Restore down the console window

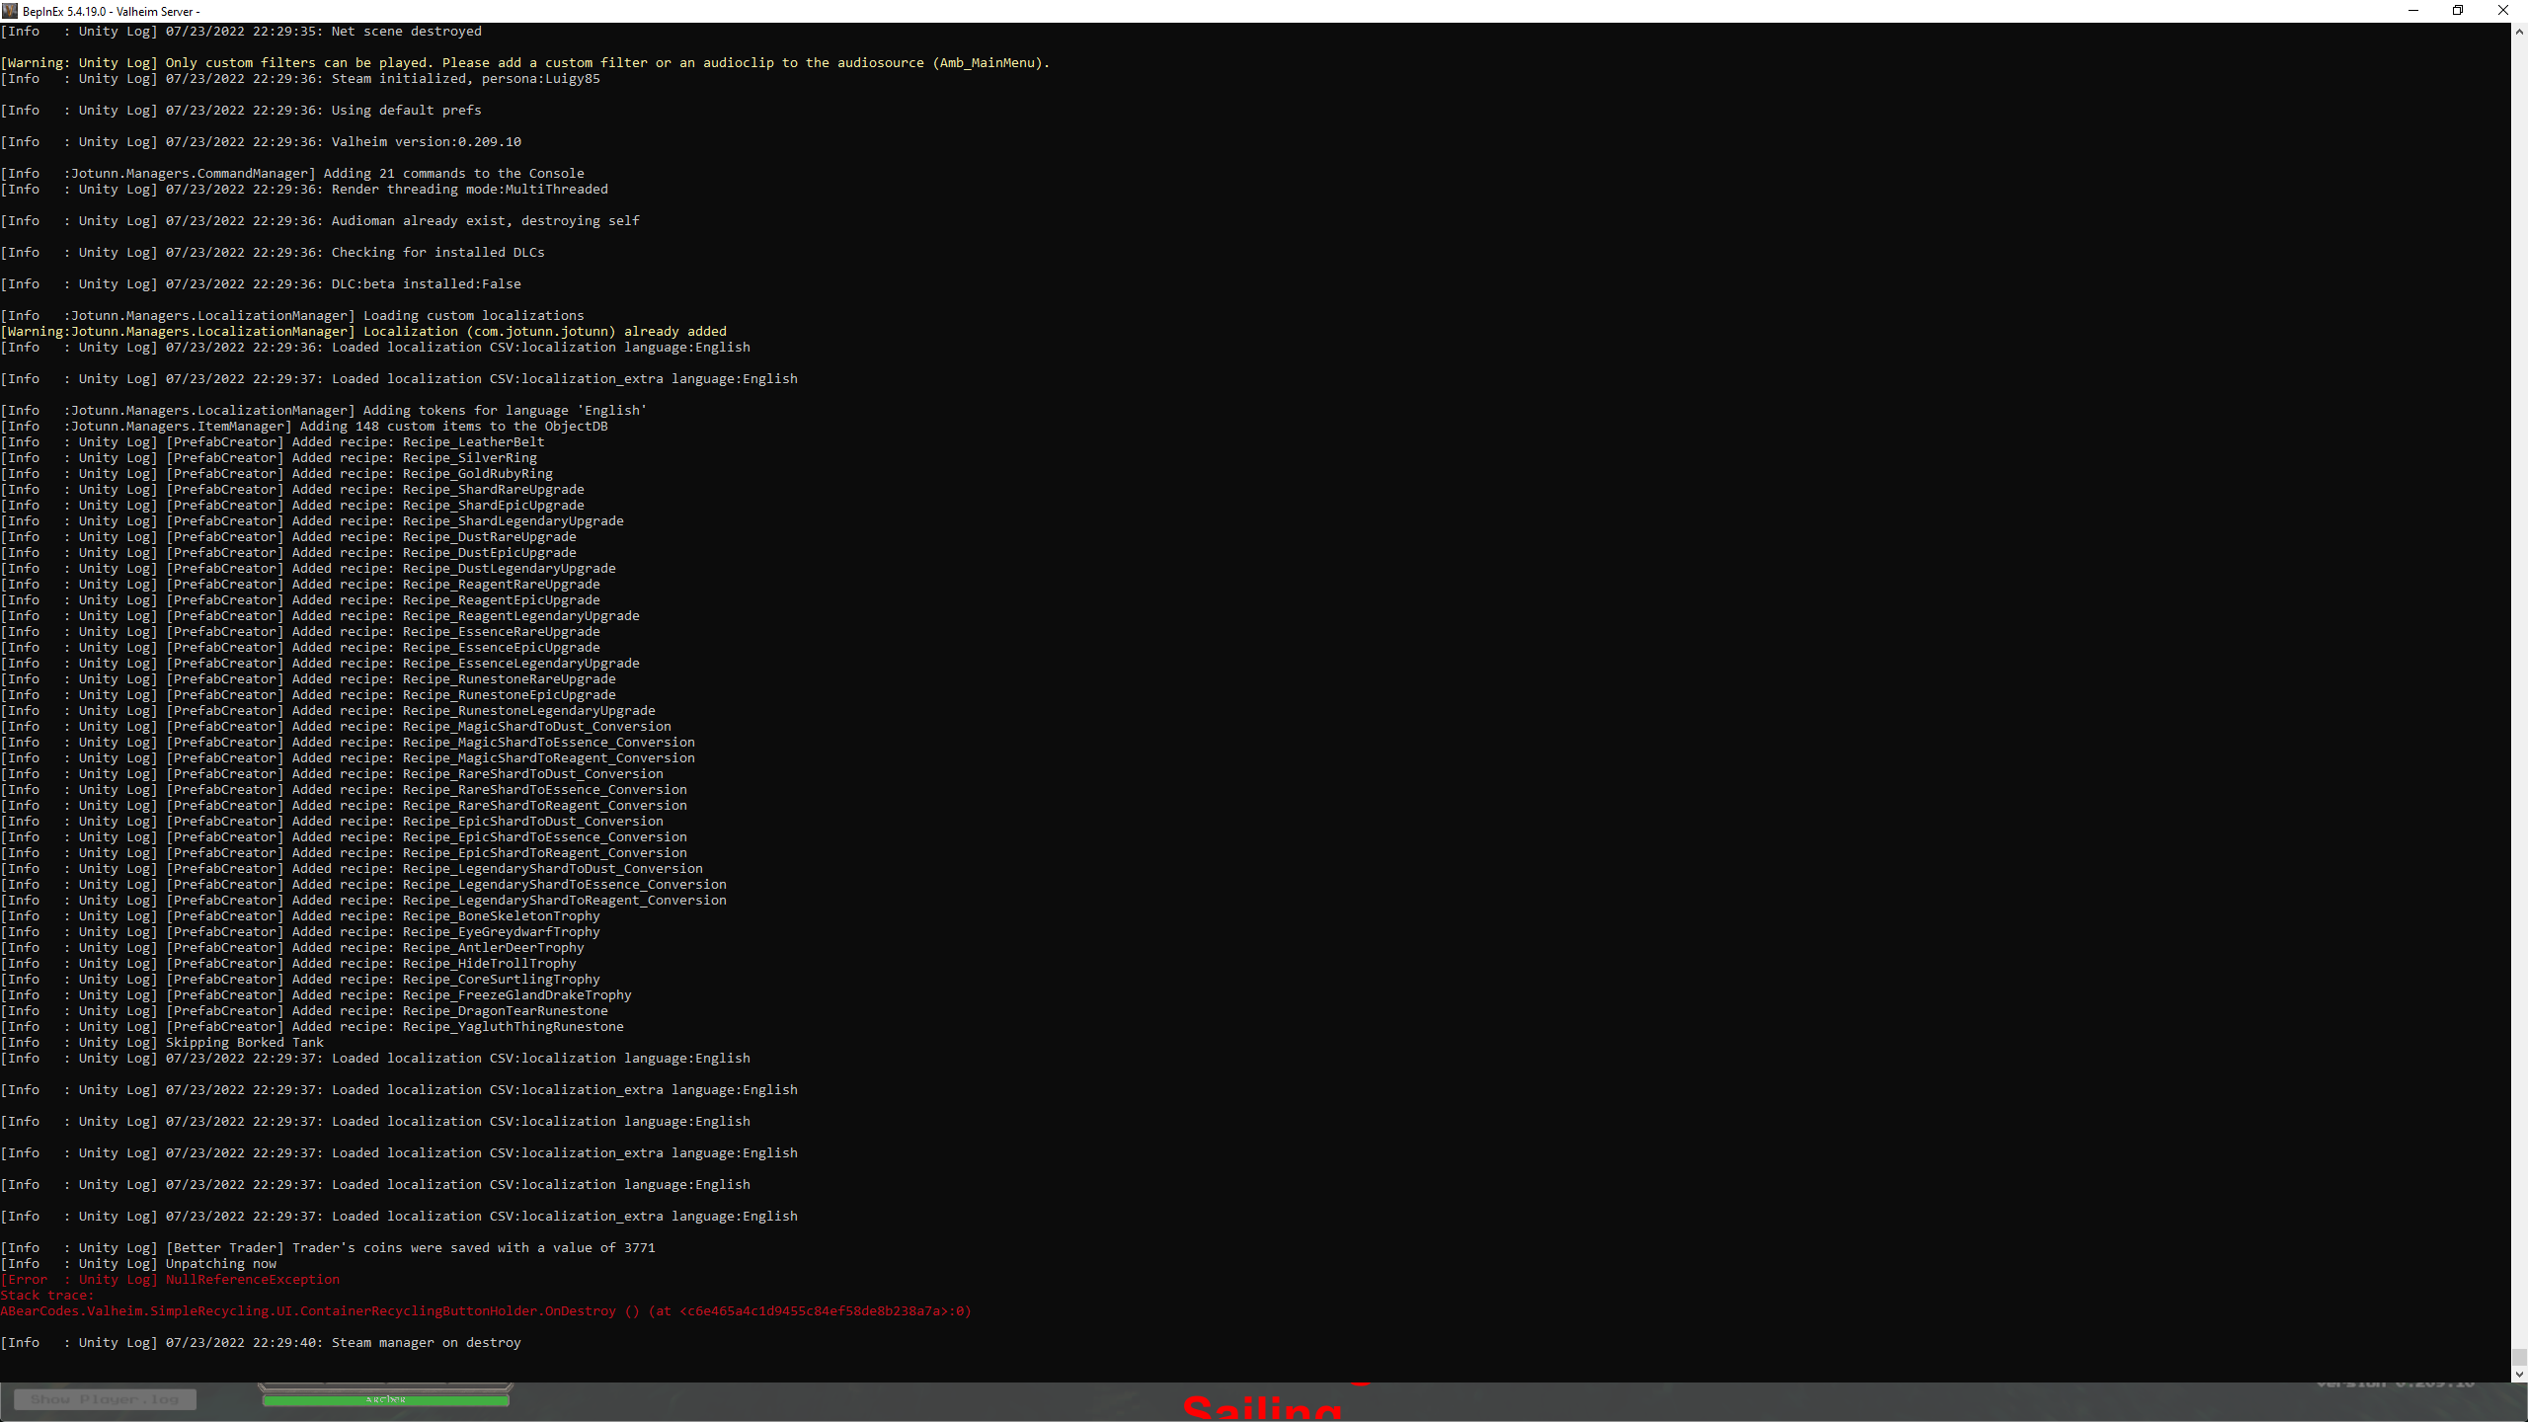tap(2458, 11)
